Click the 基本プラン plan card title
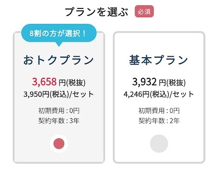Image resolution: width=218 pixels, height=172 pixels. pyautogui.click(x=158, y=60)
